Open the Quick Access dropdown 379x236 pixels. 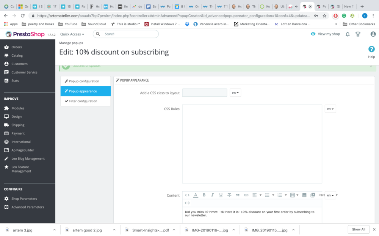[x=72, y=34]
